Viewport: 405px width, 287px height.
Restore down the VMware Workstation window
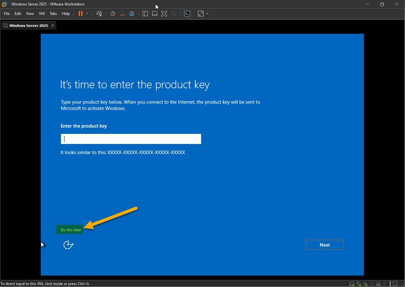coord(382,4)
